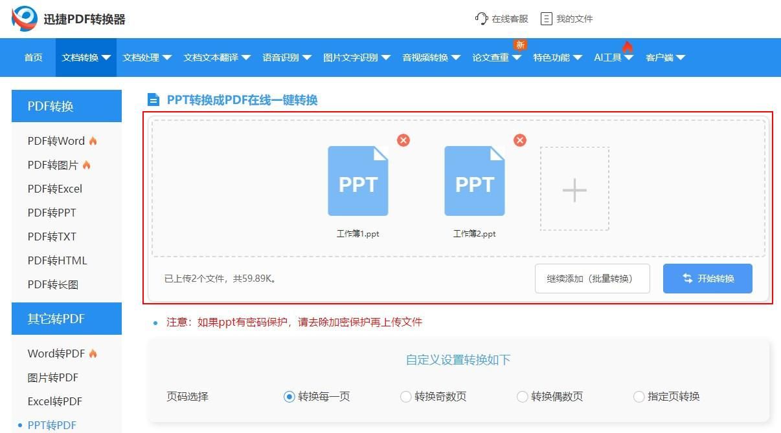Click the flame icon next to PDF转图片
The width and height of the screenshot is (781, 433).
click(86, 165)
